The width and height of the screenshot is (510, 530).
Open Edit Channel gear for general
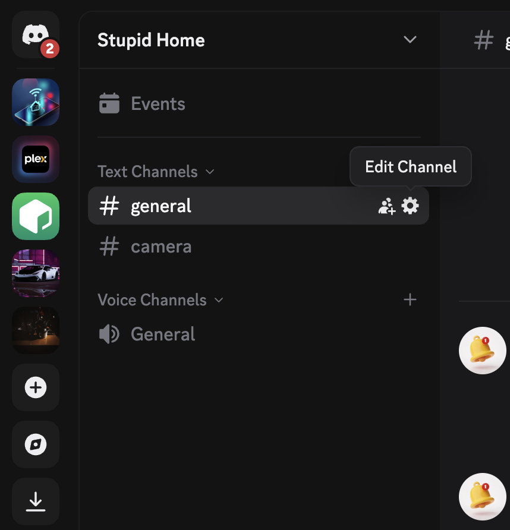click(410, 206)
